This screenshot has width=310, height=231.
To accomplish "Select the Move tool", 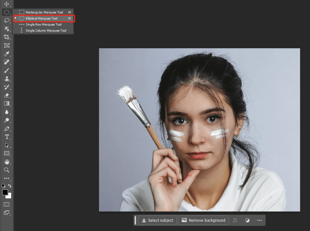I will (7, 4).
